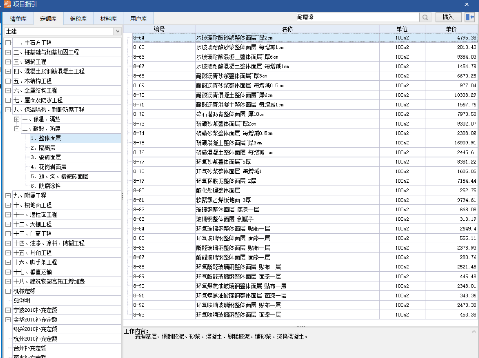
Task: Click the blue panel dock arrow icon
Action: [470, 17]
